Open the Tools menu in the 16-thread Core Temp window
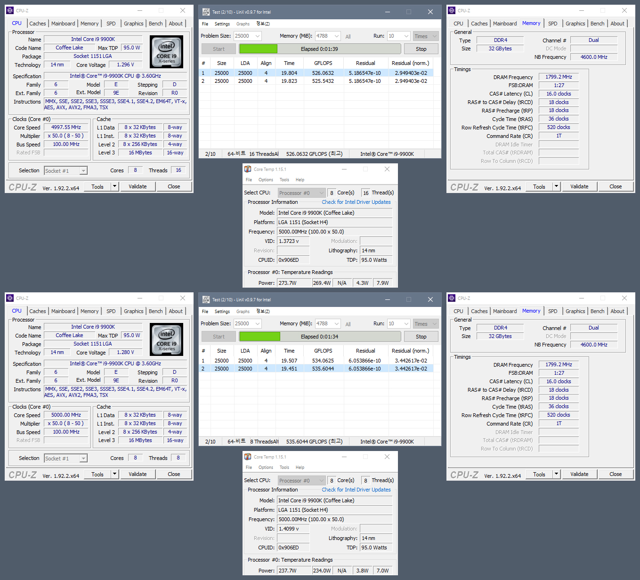Screen dimensions: 640x580 pyautogui.click(x=284, y=180)
